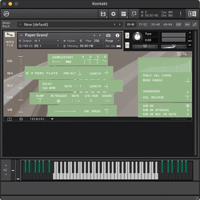Click the minimized view window icon
This screenshot has height=200, width=200.
click(x=134, y=14)
